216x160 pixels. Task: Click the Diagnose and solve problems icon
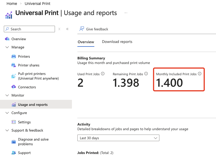(x=14, y=142)
